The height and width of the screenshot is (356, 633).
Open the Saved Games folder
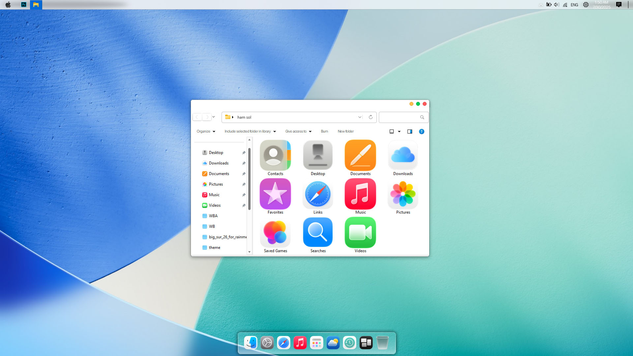[x=275, y=233]
